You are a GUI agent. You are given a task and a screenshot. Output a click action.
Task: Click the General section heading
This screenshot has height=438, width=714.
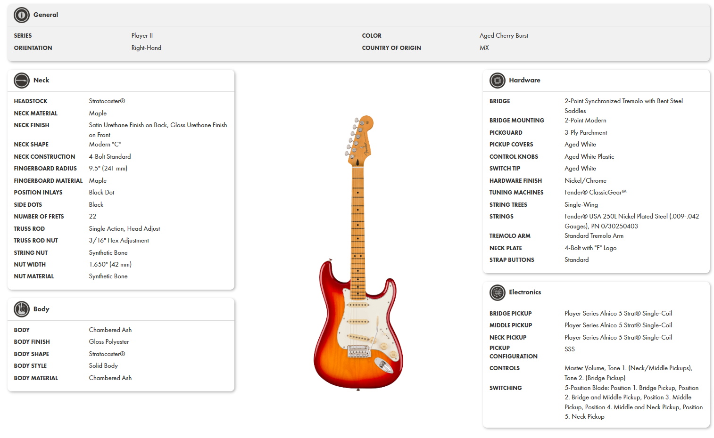tap(46, 15)
